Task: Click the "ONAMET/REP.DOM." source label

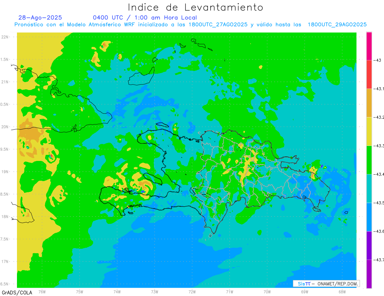Action: [337, 284]
